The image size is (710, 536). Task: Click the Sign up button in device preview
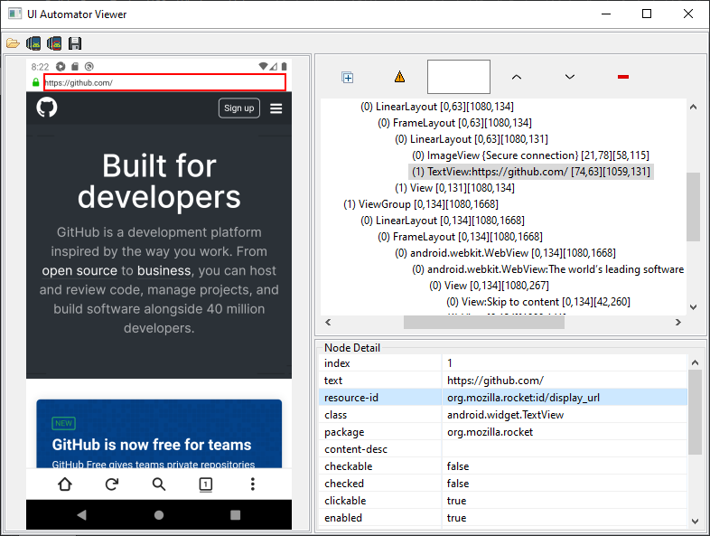239,108
